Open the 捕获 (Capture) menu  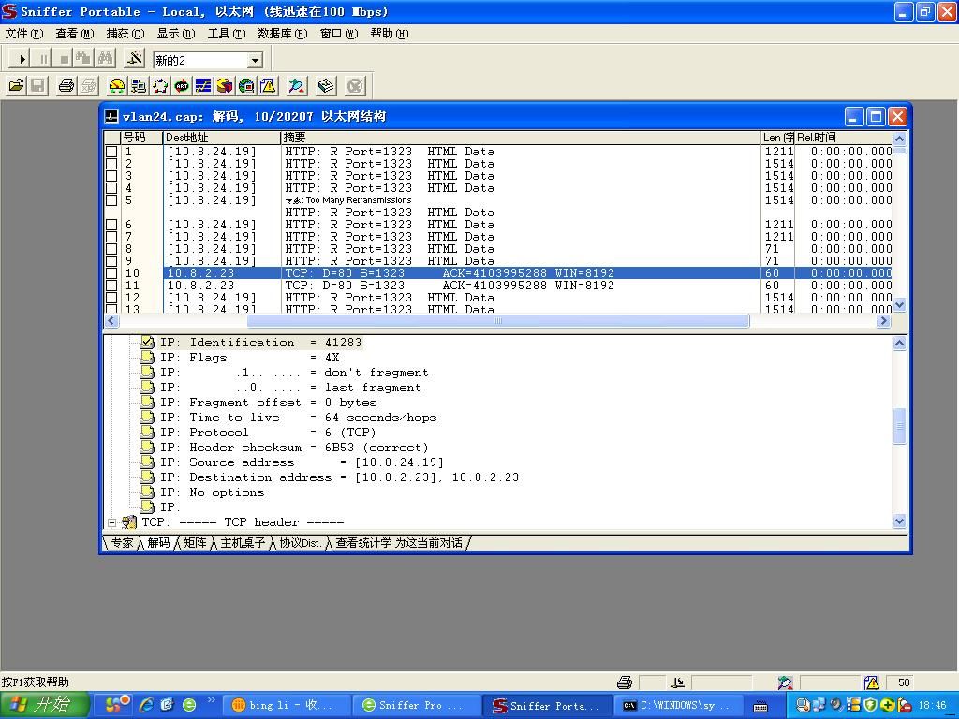(125, 34)
